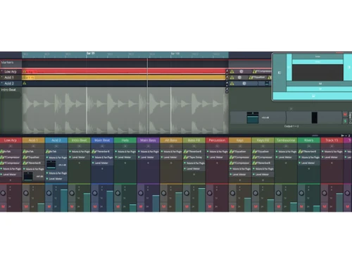The height and width of the screenshot is (264, 352).
Task: Add a plugin to Track 15 channel
Action: pyautogui.click(x=332, y=163)
